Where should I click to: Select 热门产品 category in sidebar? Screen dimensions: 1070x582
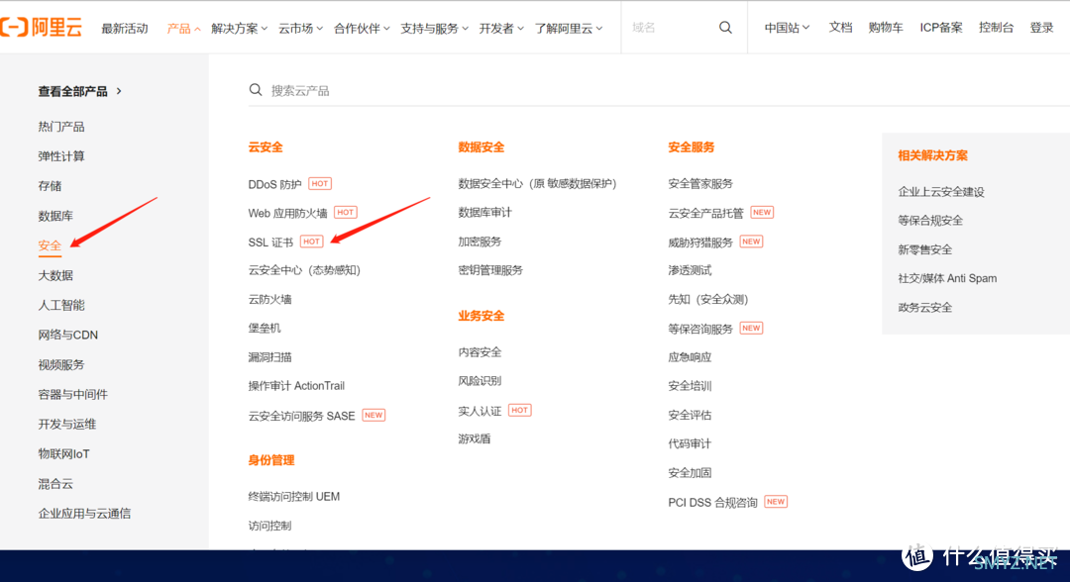(x=61, y=127)
